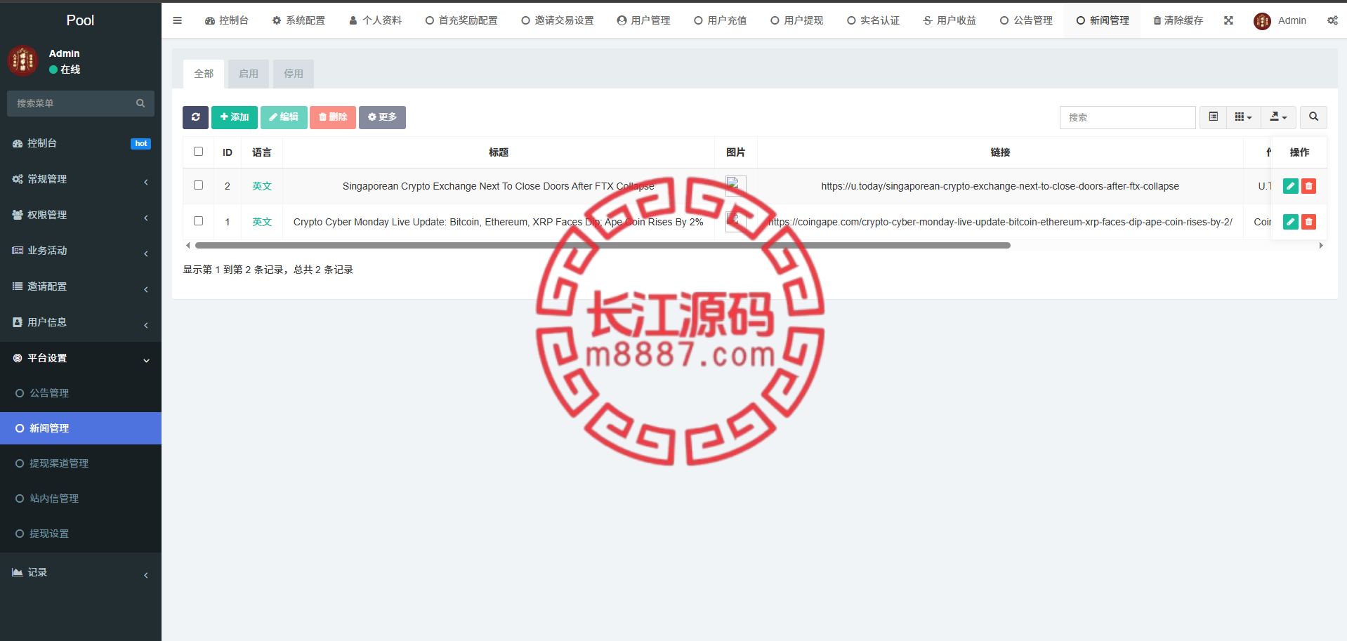
Task: Click the u.today article URL
Action: coord(1000,186)
